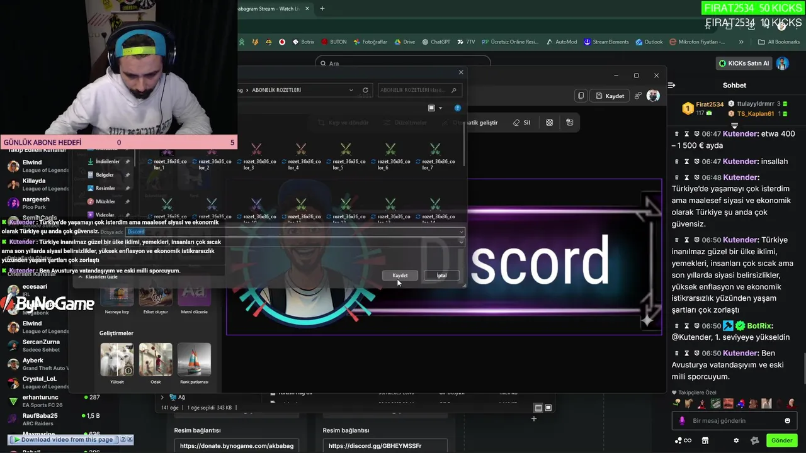Open Videolar folder in sidebar
Image resolution: width=806 pixels, height=453 pixels.
[105, 215]
